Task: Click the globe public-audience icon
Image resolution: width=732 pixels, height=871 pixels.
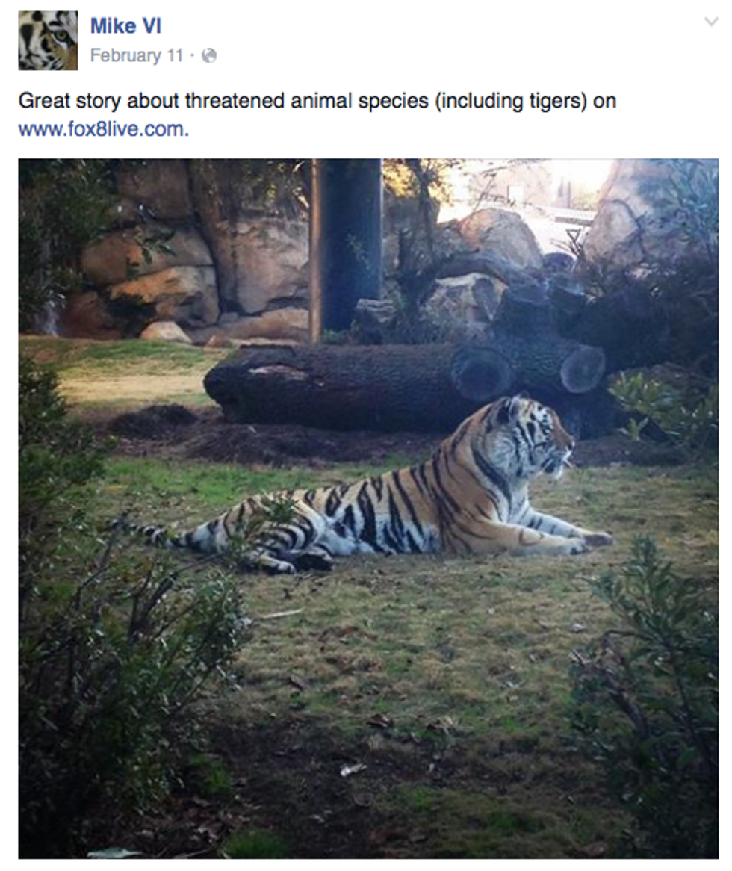Action: (209, 56)
